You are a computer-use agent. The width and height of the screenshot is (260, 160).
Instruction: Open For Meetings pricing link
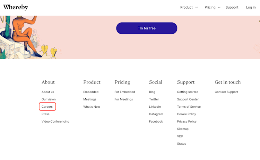point(123,99)
